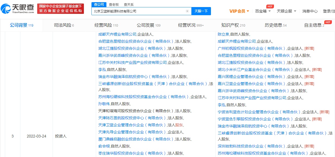Select the 自主信息 tab

coord(314,25)
